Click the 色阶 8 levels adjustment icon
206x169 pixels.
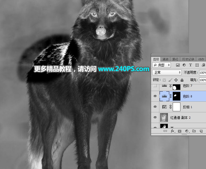[x=164, y=96]
